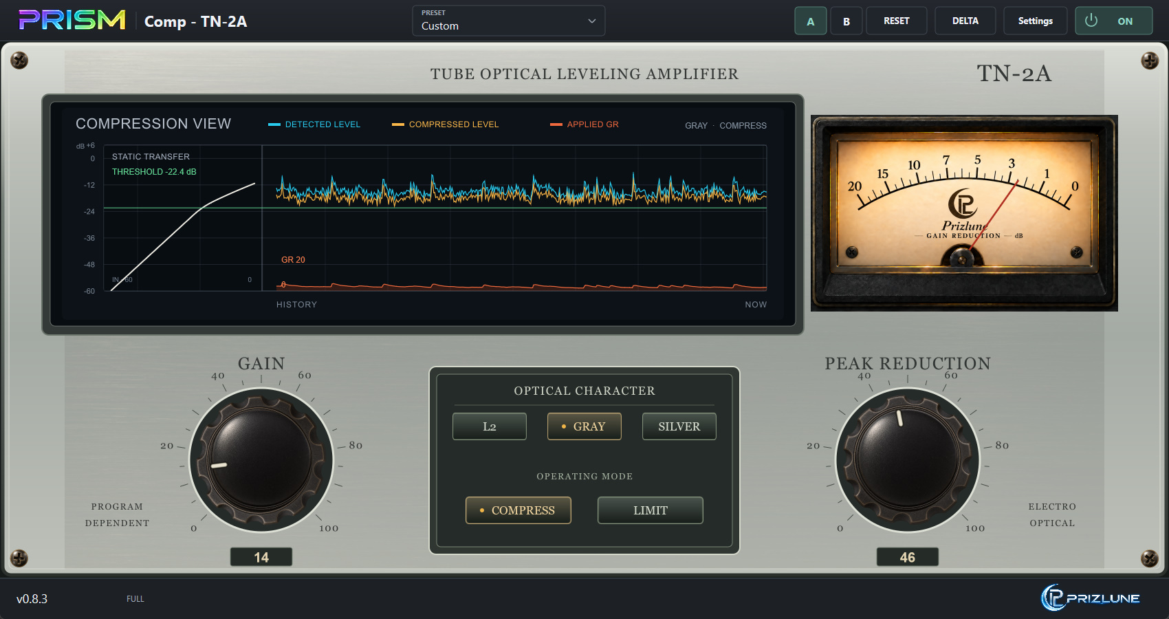Open the Preset Custom dropdown
This screenshot has height=619, width=1169.
click(x=509, y=21)
